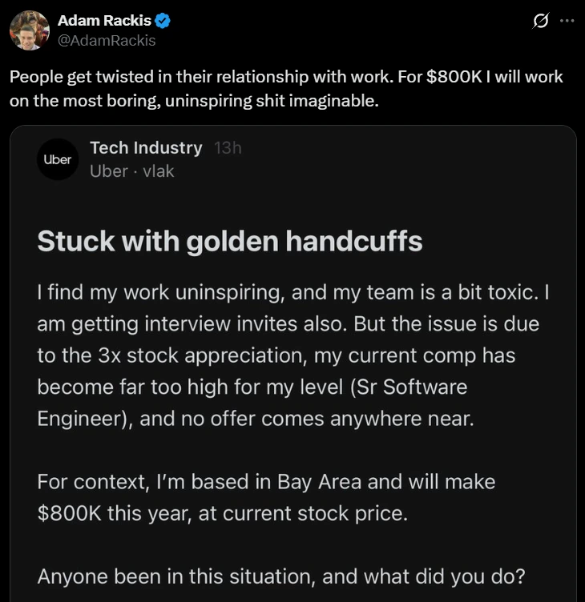Viewport: 585px width, 602px height.
Task: Click the round Uber logo icon
Action: [58, 159]
